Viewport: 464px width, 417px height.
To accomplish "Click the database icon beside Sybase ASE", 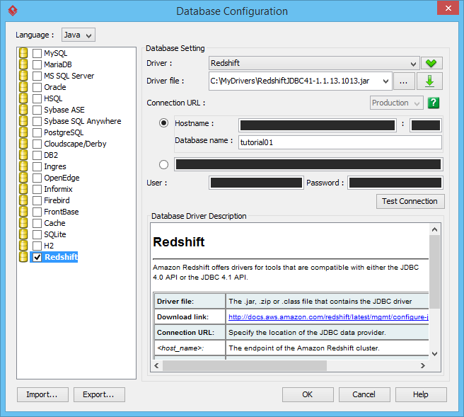I will (23, 110).
